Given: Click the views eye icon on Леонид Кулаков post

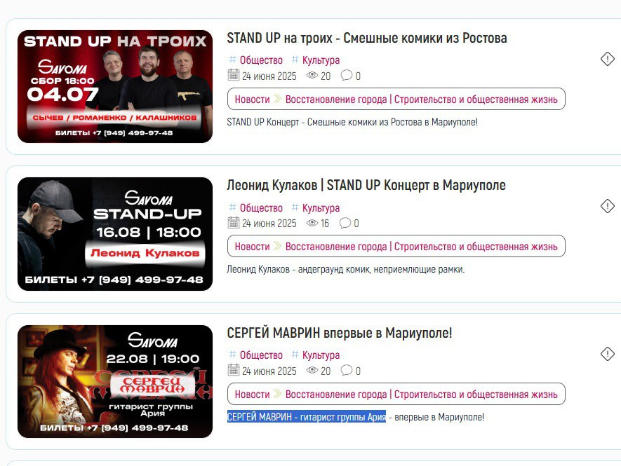Looking at the screenshot, I should (x=312, y=223).
